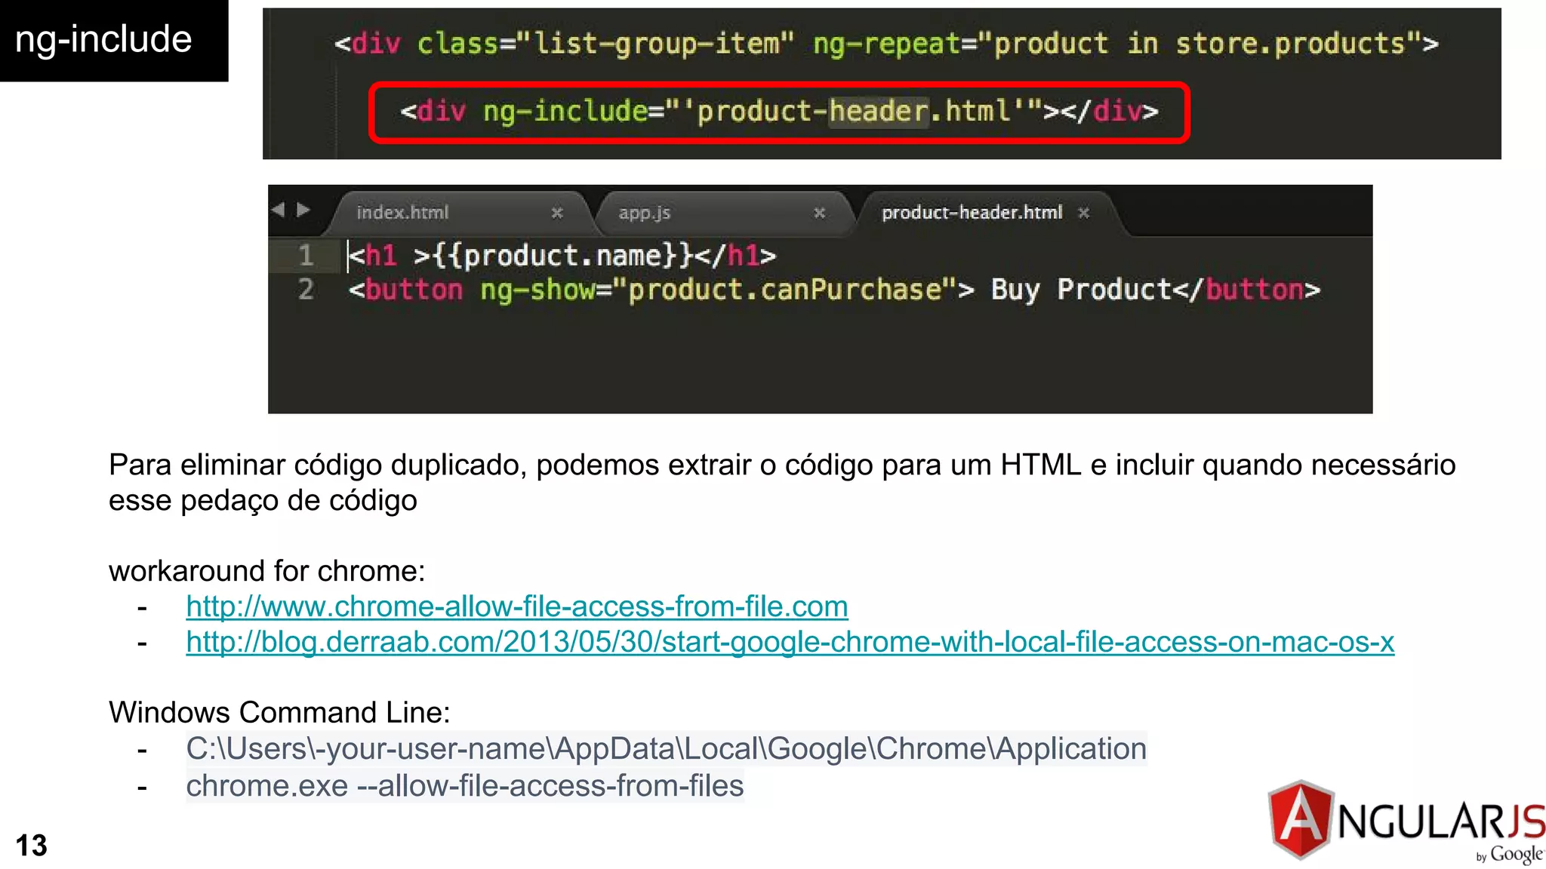Click the {{product.name}} expression in line 1
Image resolution: width=1546 pixels, height=869 pixels.
click(x=562, y=256)
